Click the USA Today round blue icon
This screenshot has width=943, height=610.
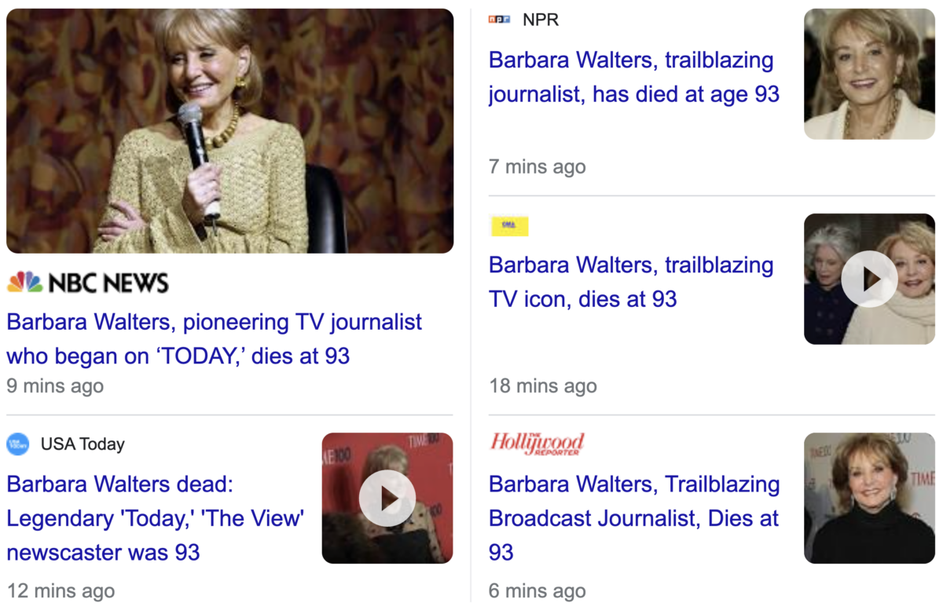coord(17,444)
